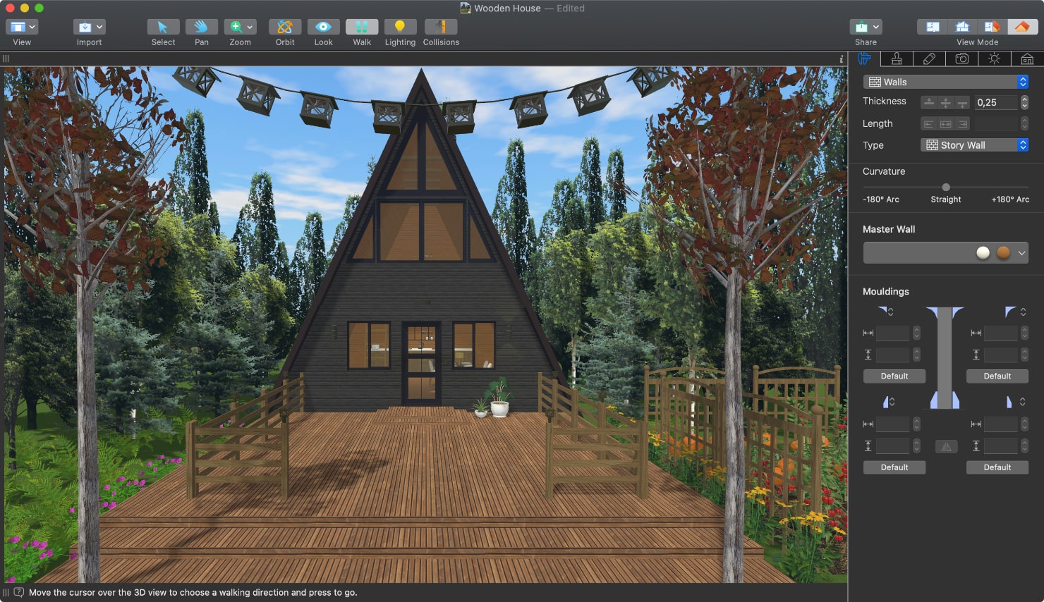The height and width of the screenshot is (602, 1044).
Task: Open the Materials inspector with the brush icon
Action: (897, 59)
